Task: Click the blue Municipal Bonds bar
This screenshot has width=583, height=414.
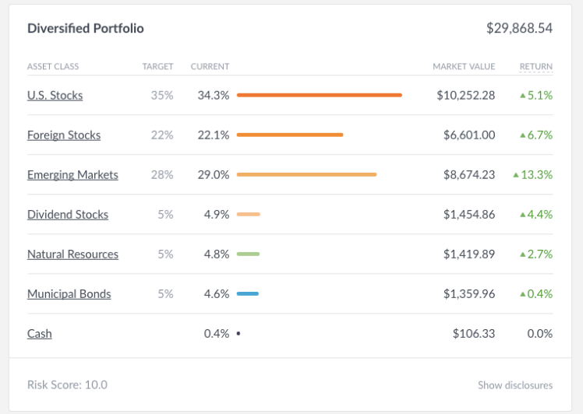Action: 247,293
